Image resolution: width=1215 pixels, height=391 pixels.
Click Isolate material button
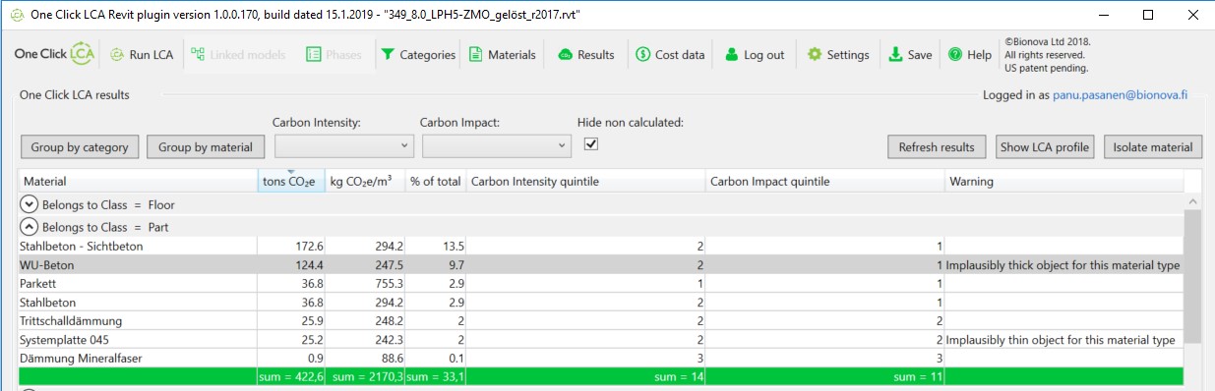pyautogui.click(x=1153, y=147)
